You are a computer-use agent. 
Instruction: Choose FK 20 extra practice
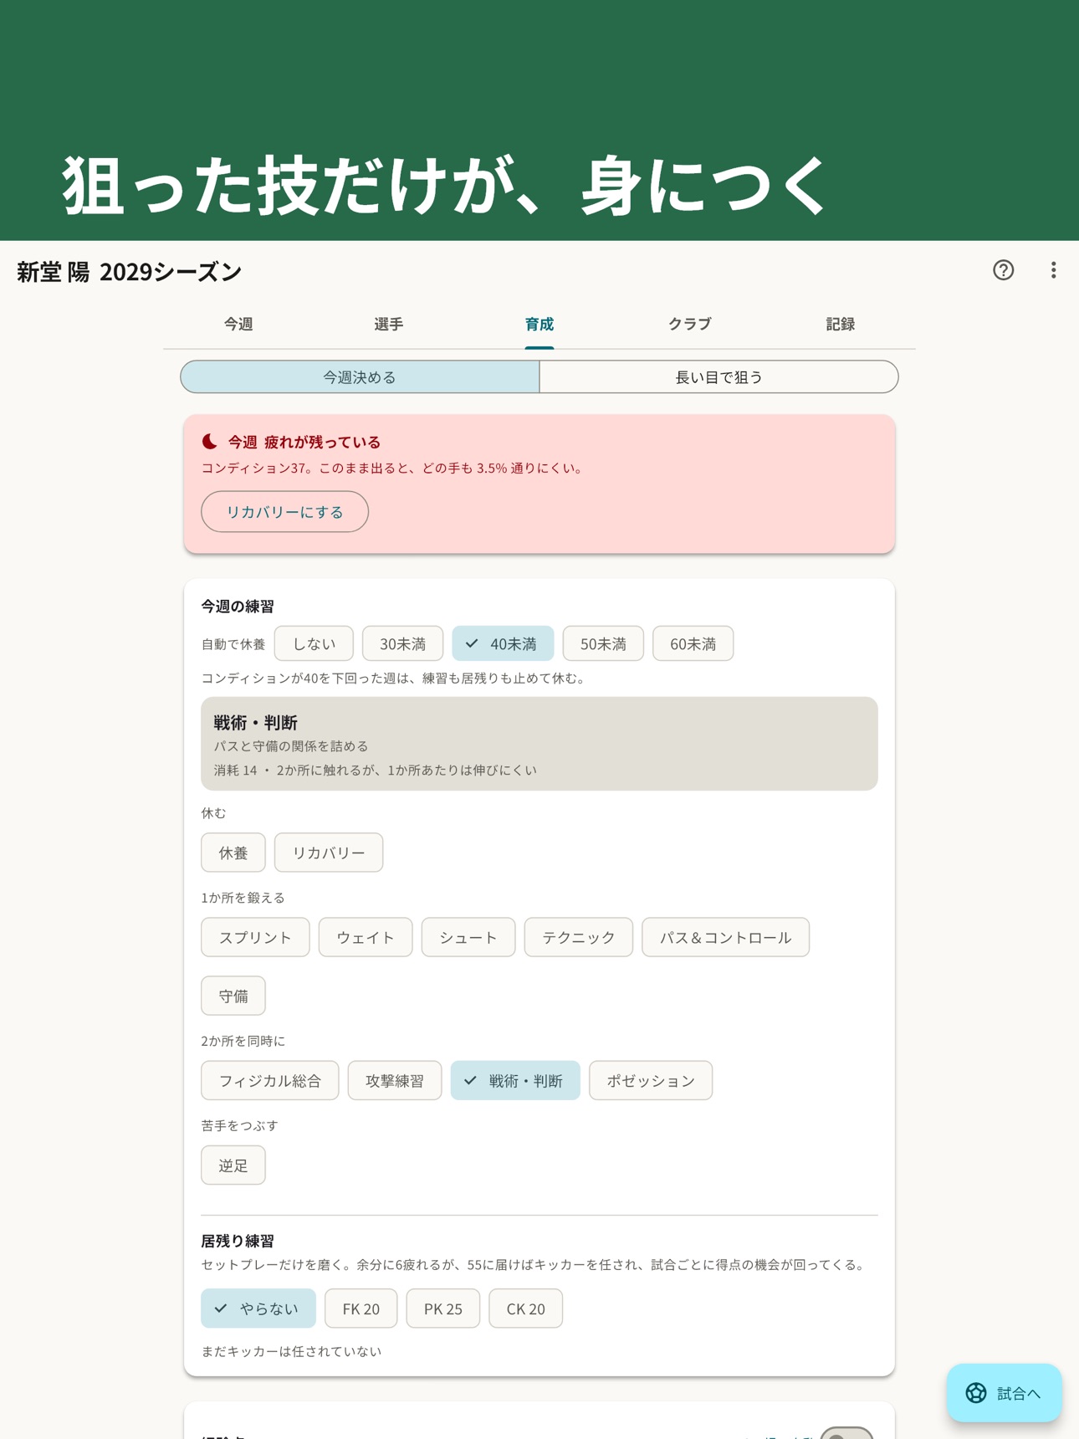[361, 1308]
